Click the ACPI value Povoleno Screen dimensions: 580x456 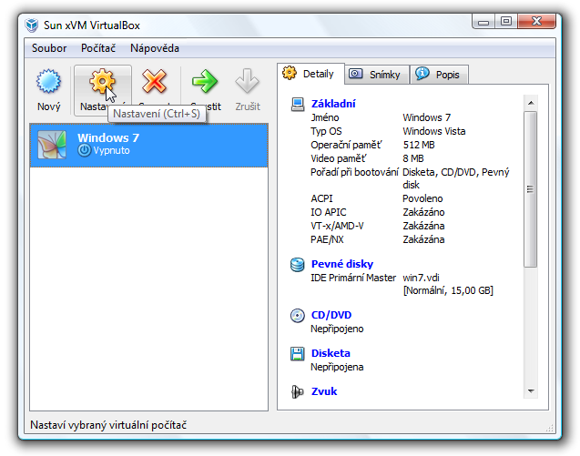pos(422,198)
